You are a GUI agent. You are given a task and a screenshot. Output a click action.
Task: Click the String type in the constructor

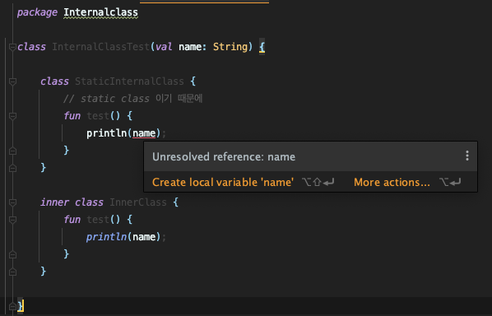[230, 47]
